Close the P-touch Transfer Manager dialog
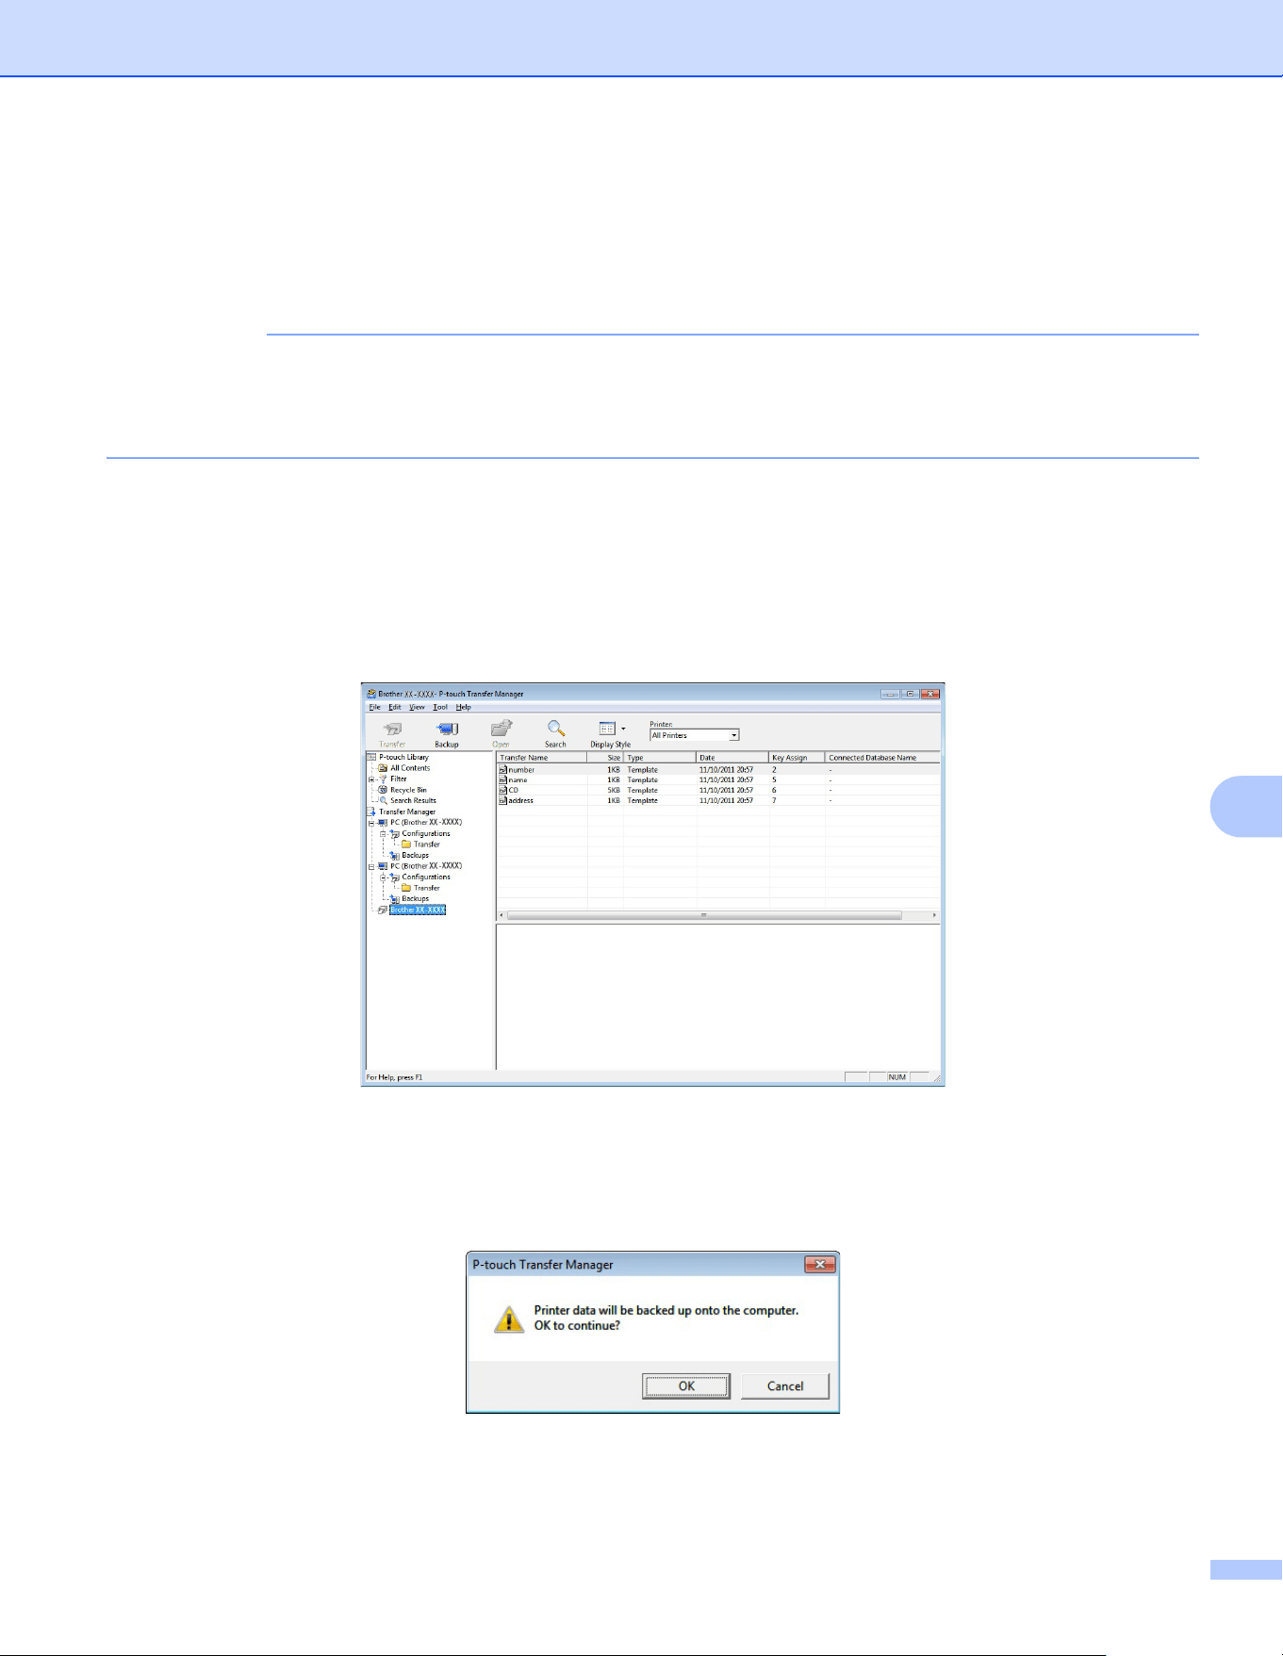The width and height of the screenshot is (1283, 1656). (x=820, y=1265)
